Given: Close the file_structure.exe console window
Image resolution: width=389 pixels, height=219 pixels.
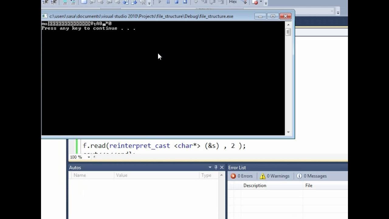Looking at the screenshot, I should pyautogui.click(x=285, y=16).
